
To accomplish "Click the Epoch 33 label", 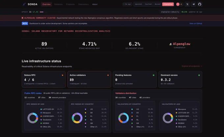I will [27, 12].
